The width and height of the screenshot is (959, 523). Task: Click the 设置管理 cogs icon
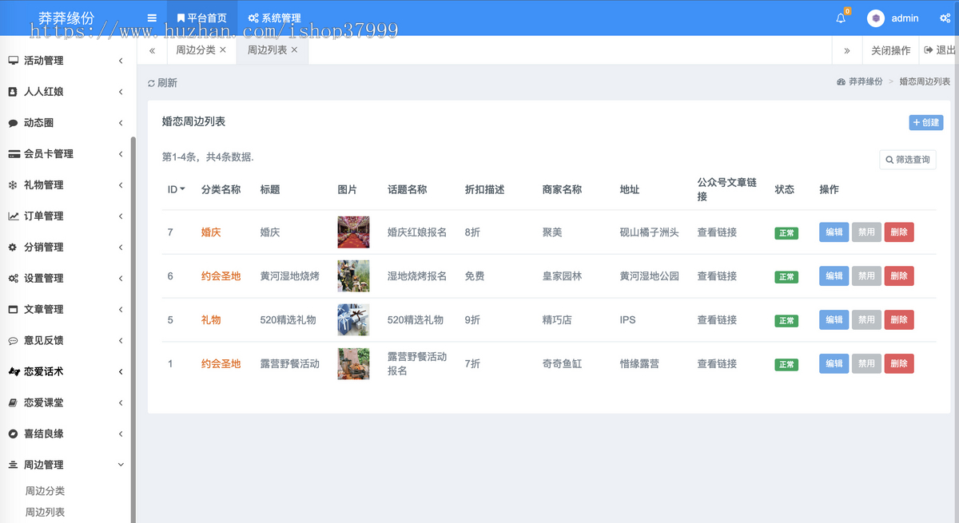14,279
